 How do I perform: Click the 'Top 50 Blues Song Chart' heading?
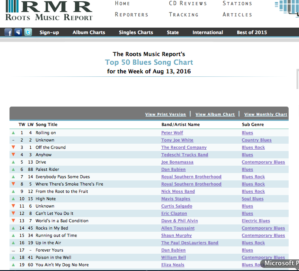point(149,62)
